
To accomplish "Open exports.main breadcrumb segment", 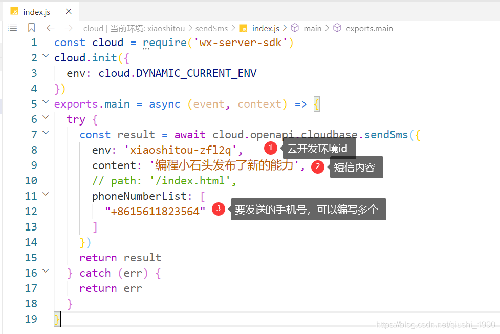I will (369, 29).
